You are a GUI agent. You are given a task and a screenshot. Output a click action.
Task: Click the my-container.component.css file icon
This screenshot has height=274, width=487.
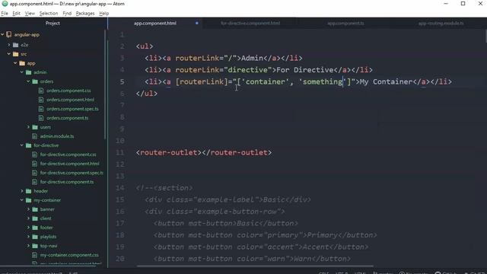pyautogui.click(x=34, y=255)
